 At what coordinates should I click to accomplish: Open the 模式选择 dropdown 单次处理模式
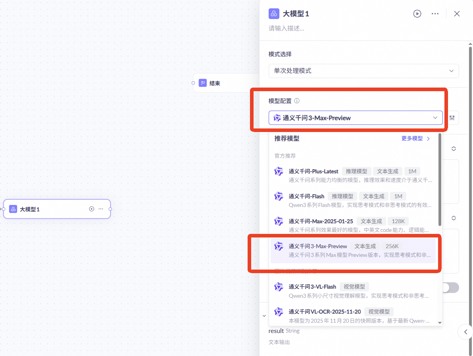click(x=364, y=71)
